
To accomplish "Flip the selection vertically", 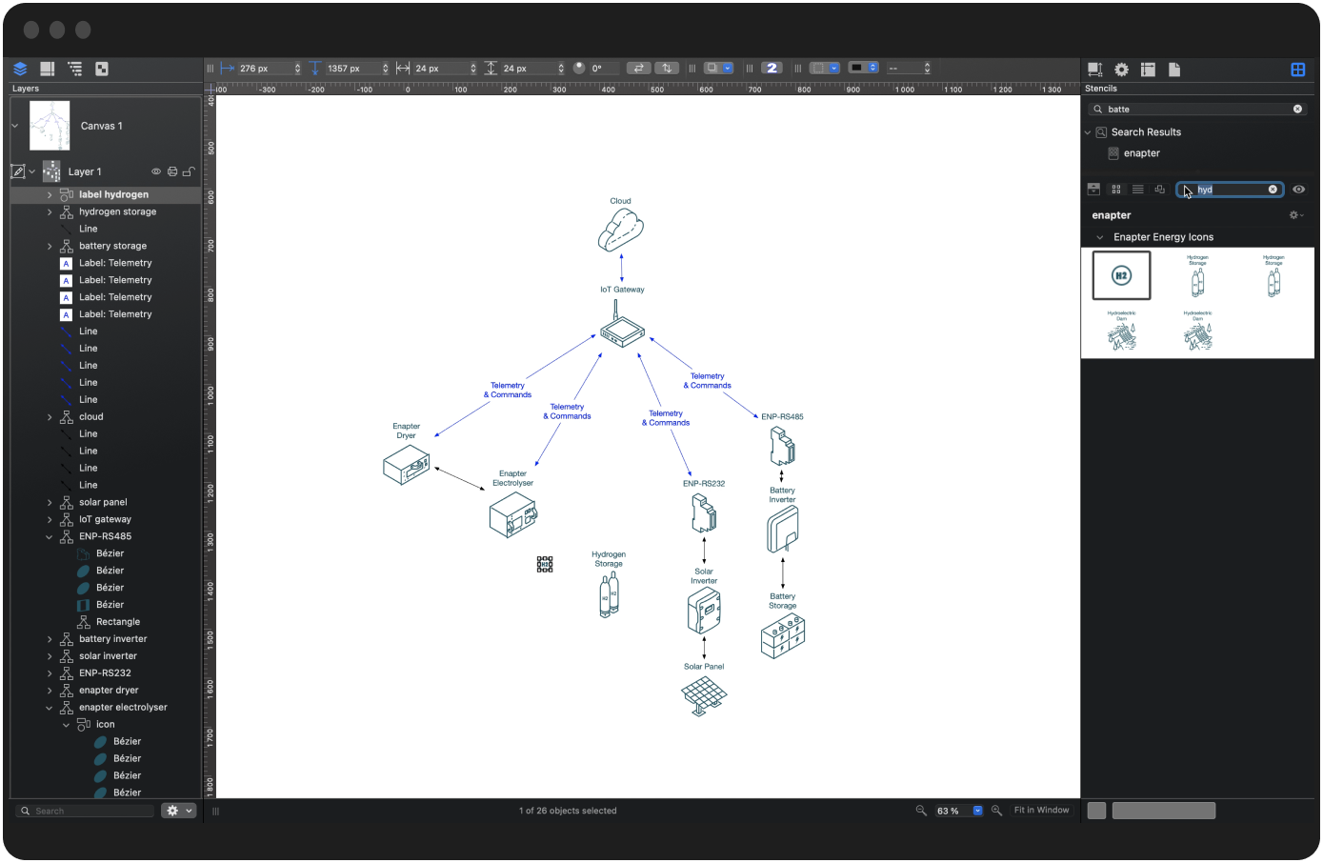I will [x=668, y=68].
